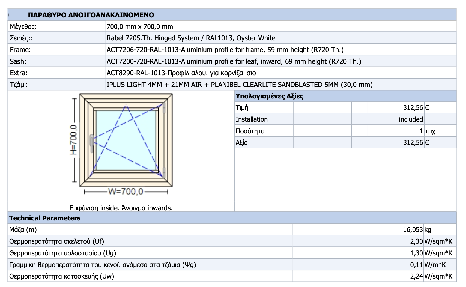This screenshot has width=466, height=287.
Task: Click the τμχ unit cell
Action: click(440, 131)
